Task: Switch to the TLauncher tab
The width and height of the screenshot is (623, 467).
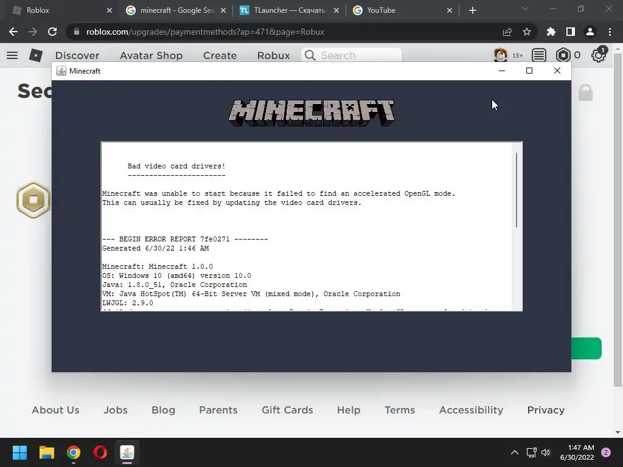Action: pyautogui.click(x=289, y=10)
